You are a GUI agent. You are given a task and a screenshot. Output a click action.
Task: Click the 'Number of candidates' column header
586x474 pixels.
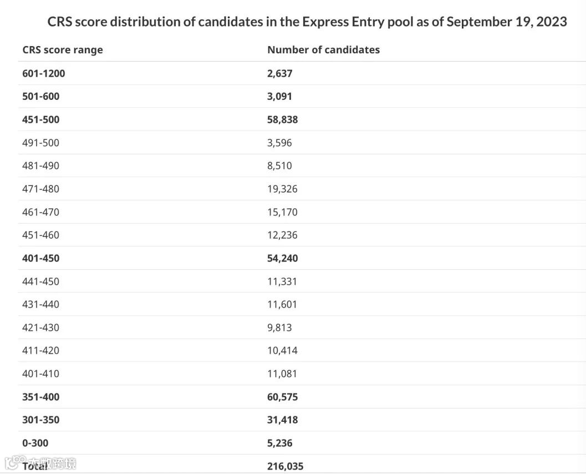(323, 50)
